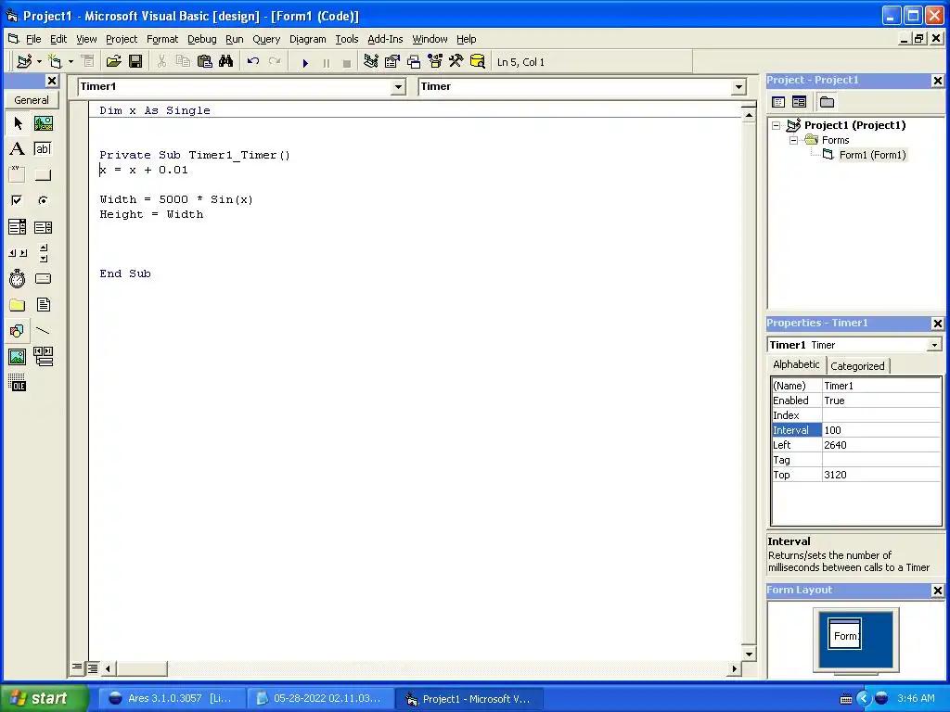Collapse the Project1 tree node
Screen dimensions: 950x712
(777, 125)
